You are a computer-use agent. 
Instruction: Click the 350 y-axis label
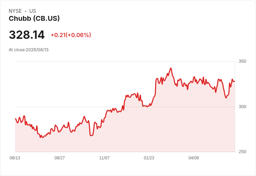tap(242, 61)
